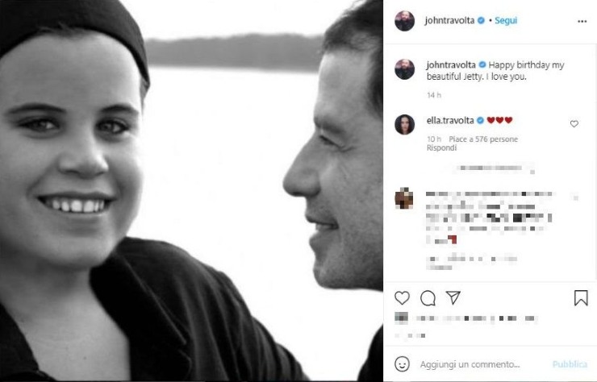Click johntravolta's avatar beside the caption

point(405,69)
